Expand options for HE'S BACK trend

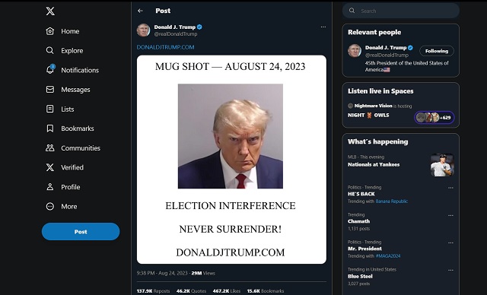click(450, 188)
